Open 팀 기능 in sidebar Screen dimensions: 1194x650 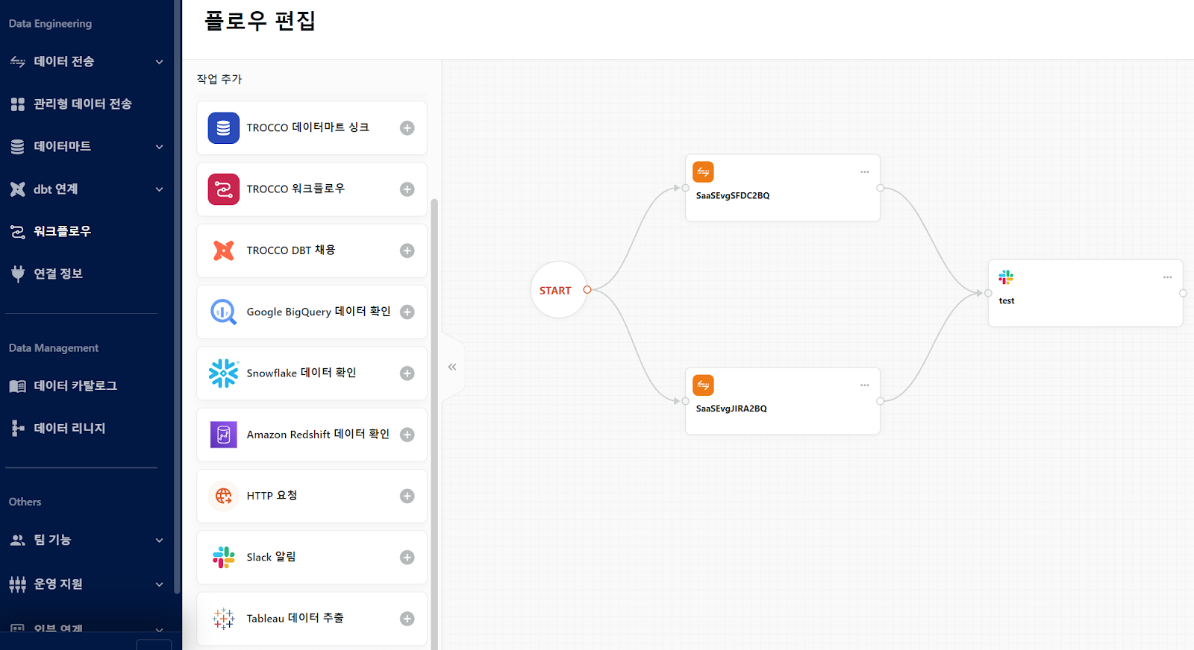[x=51, y=540]
